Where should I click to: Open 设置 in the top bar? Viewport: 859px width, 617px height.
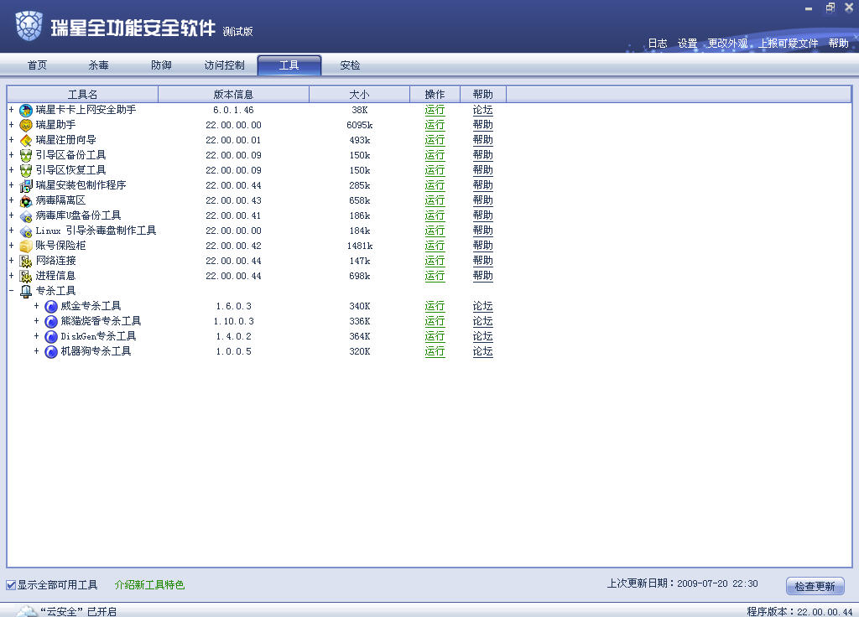pos(688,44)
